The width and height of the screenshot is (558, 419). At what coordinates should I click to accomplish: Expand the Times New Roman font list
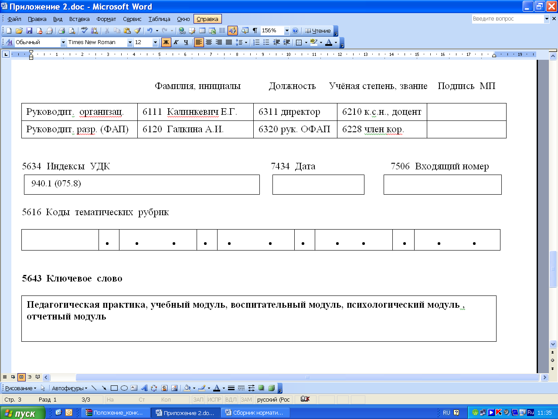[x=130, y=42]
